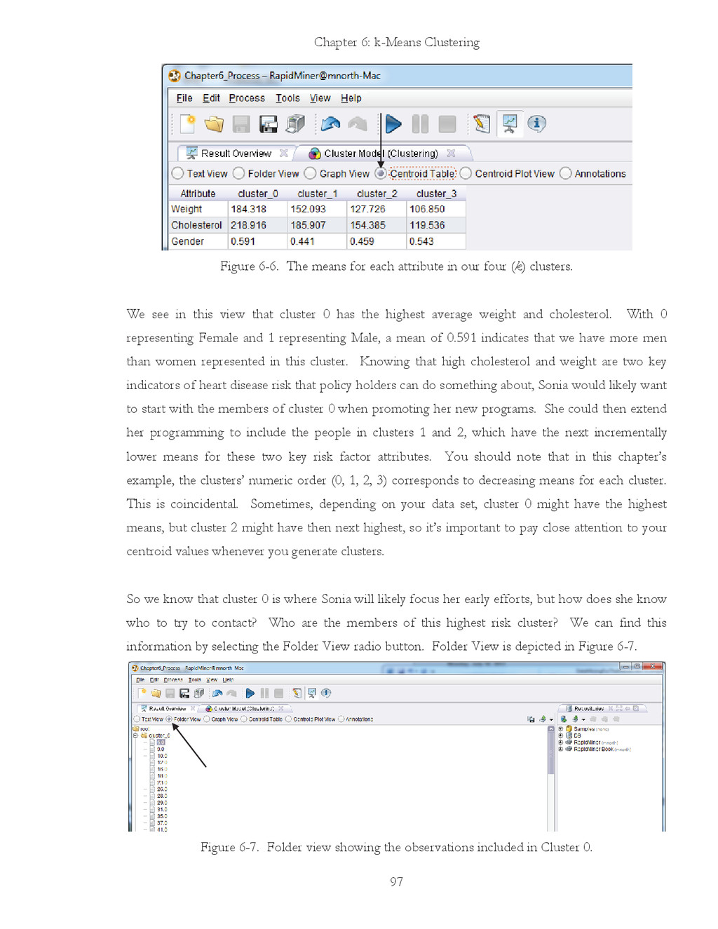
Task: Switch to Design perspective notepad icon in Figure 6-6
Action: pyautogui.click(x=482, y=124)
